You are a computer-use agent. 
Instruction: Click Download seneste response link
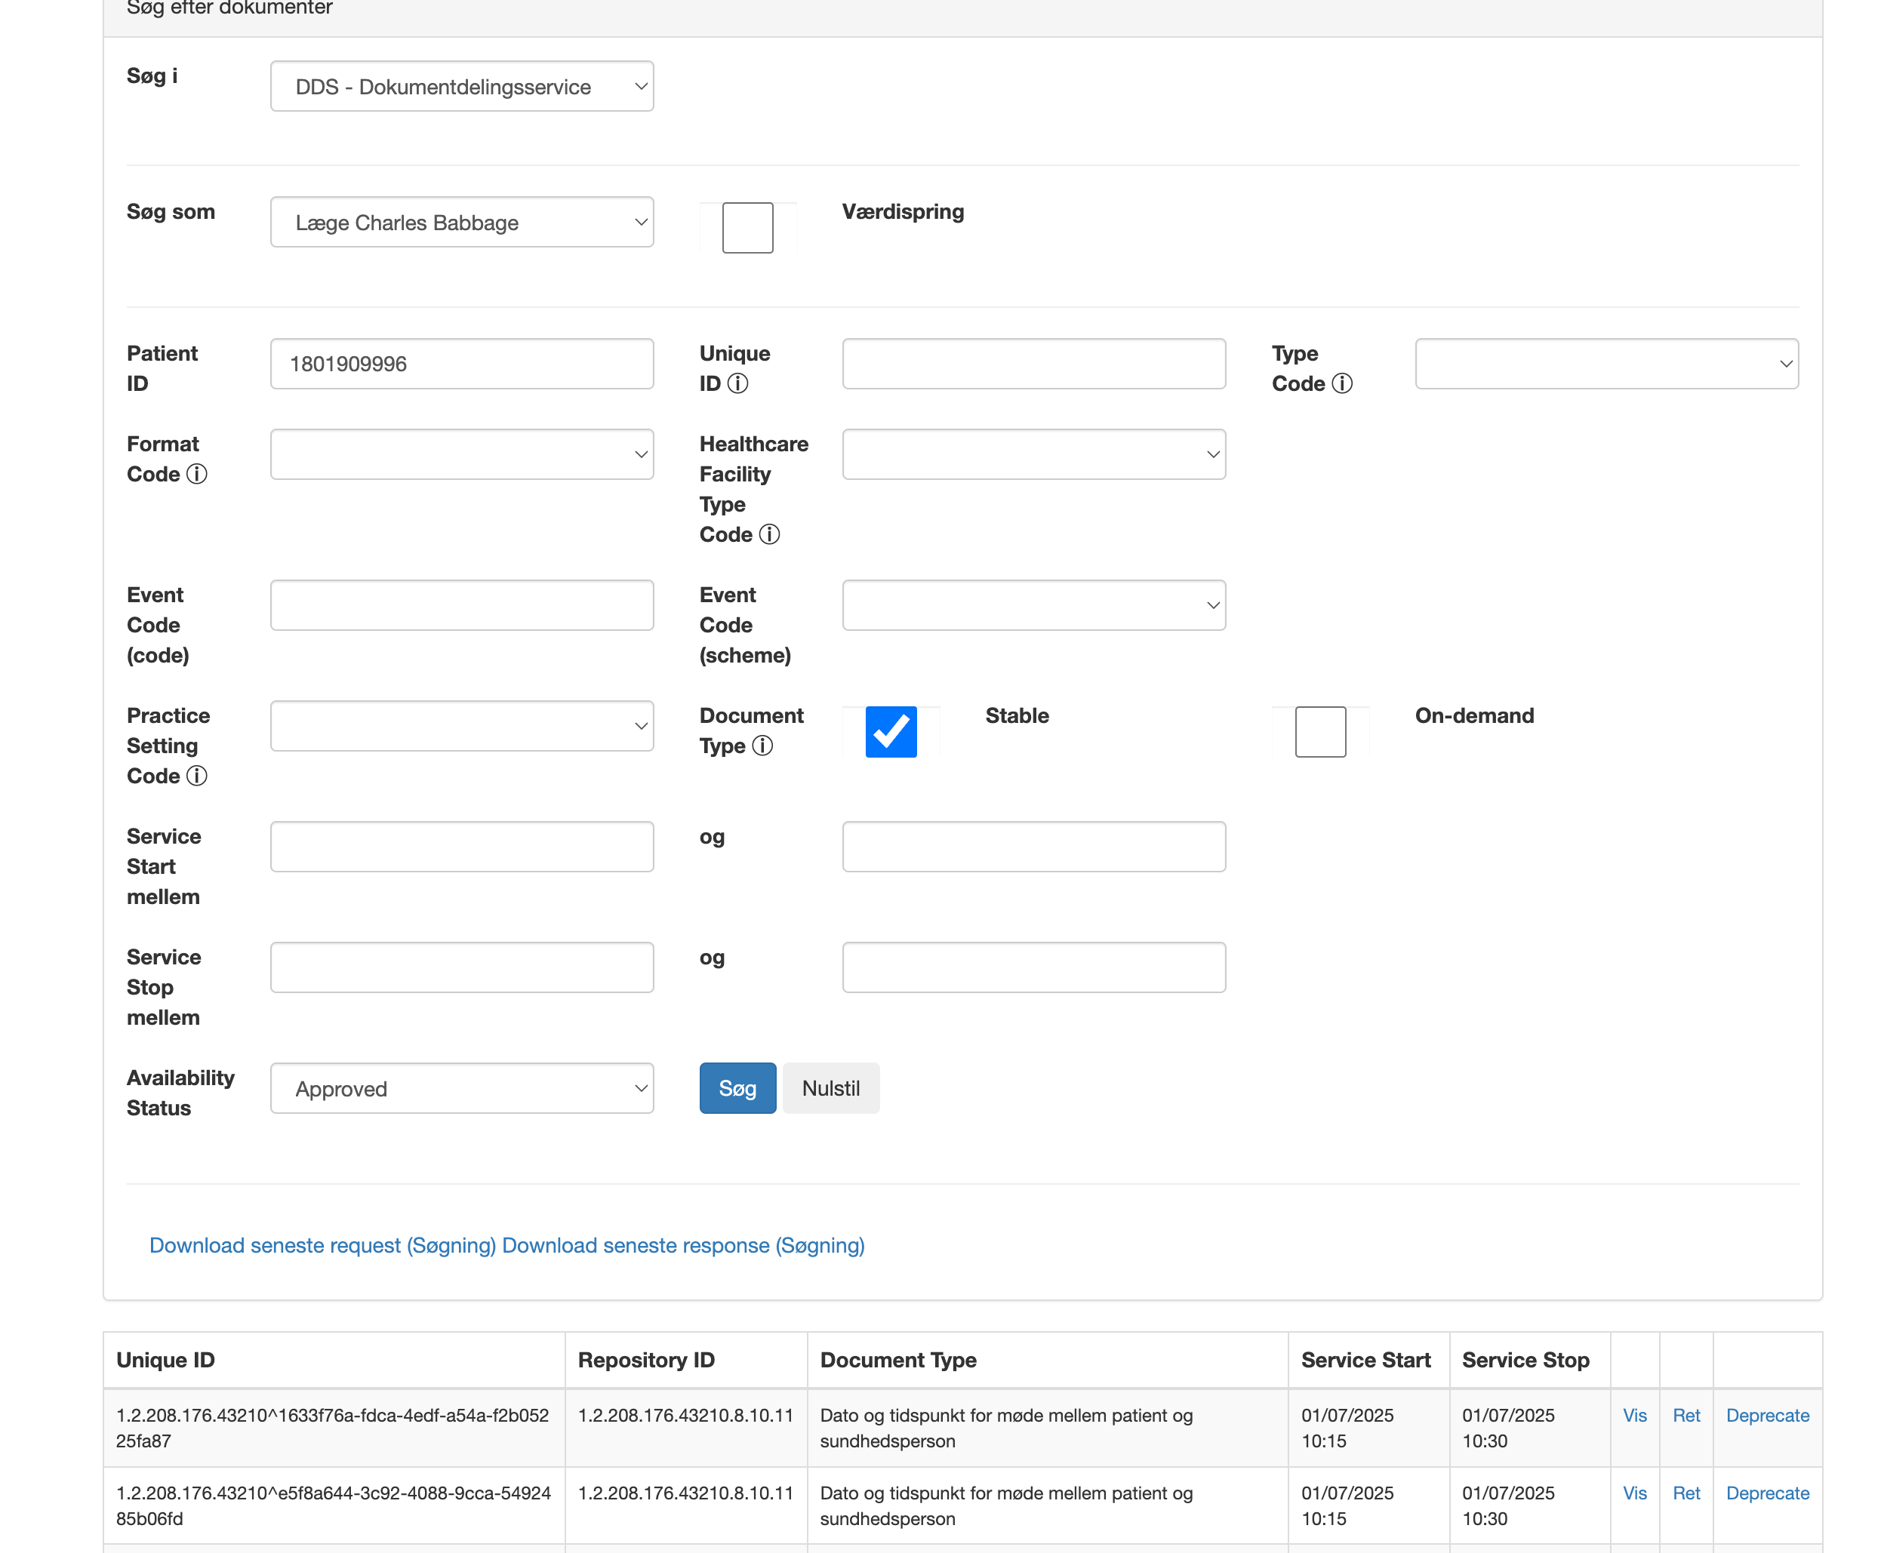click(x=683, y=1245)
